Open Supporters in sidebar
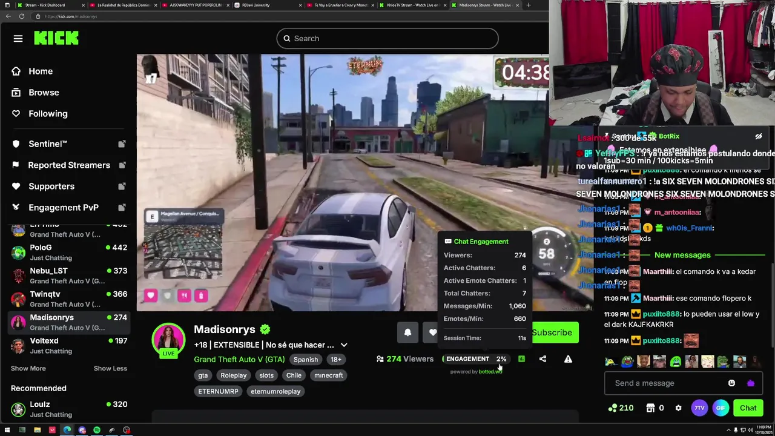This screenshot has height=436, width=775. (68, 186)
